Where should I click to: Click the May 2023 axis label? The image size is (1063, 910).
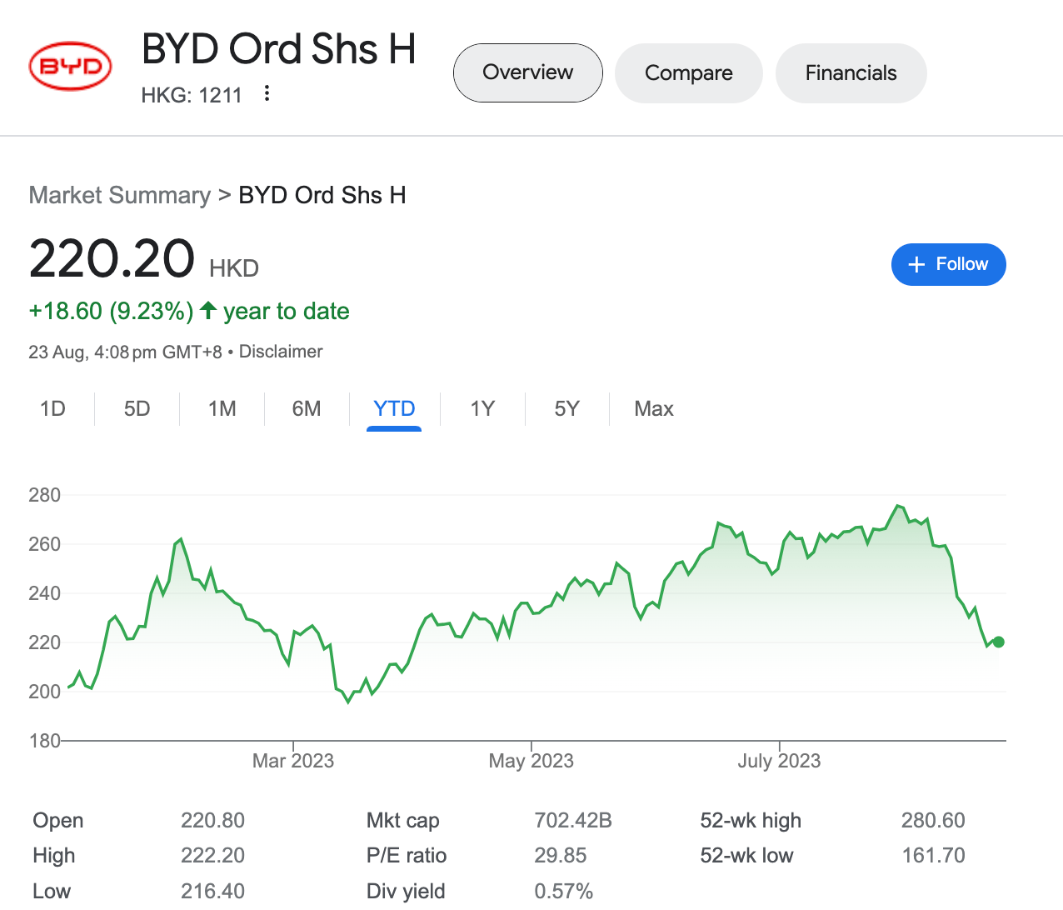531,761
